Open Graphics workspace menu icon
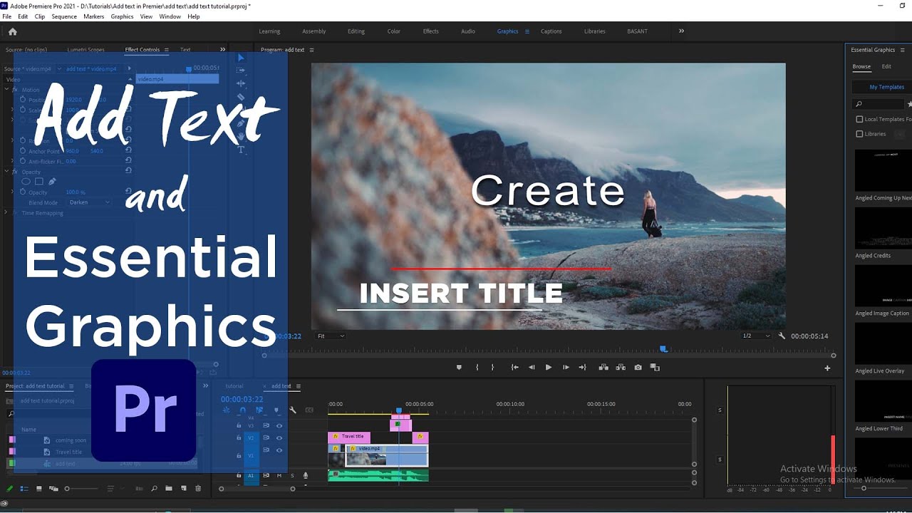This screenshot has width=912, height=513. (527, 31)
